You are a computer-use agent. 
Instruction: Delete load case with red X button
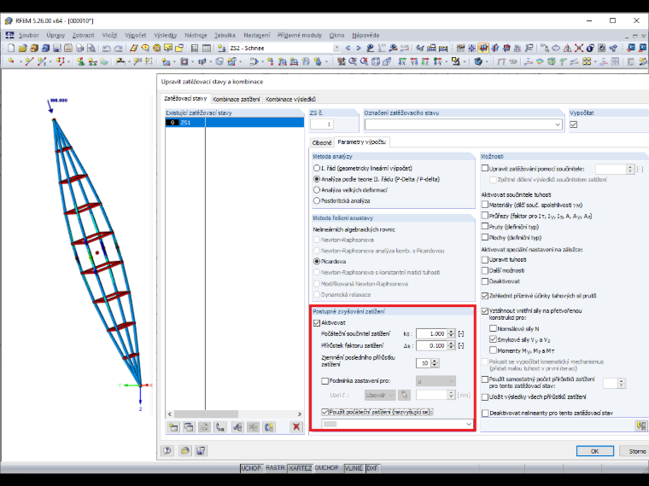[x=296, y=427]
